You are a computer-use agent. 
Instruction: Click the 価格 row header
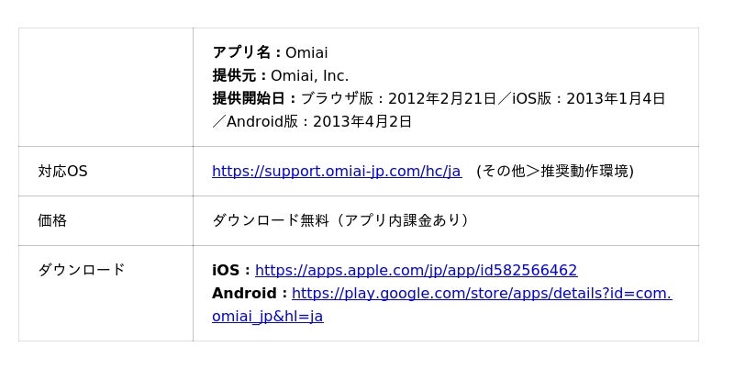tap(52, 221)
